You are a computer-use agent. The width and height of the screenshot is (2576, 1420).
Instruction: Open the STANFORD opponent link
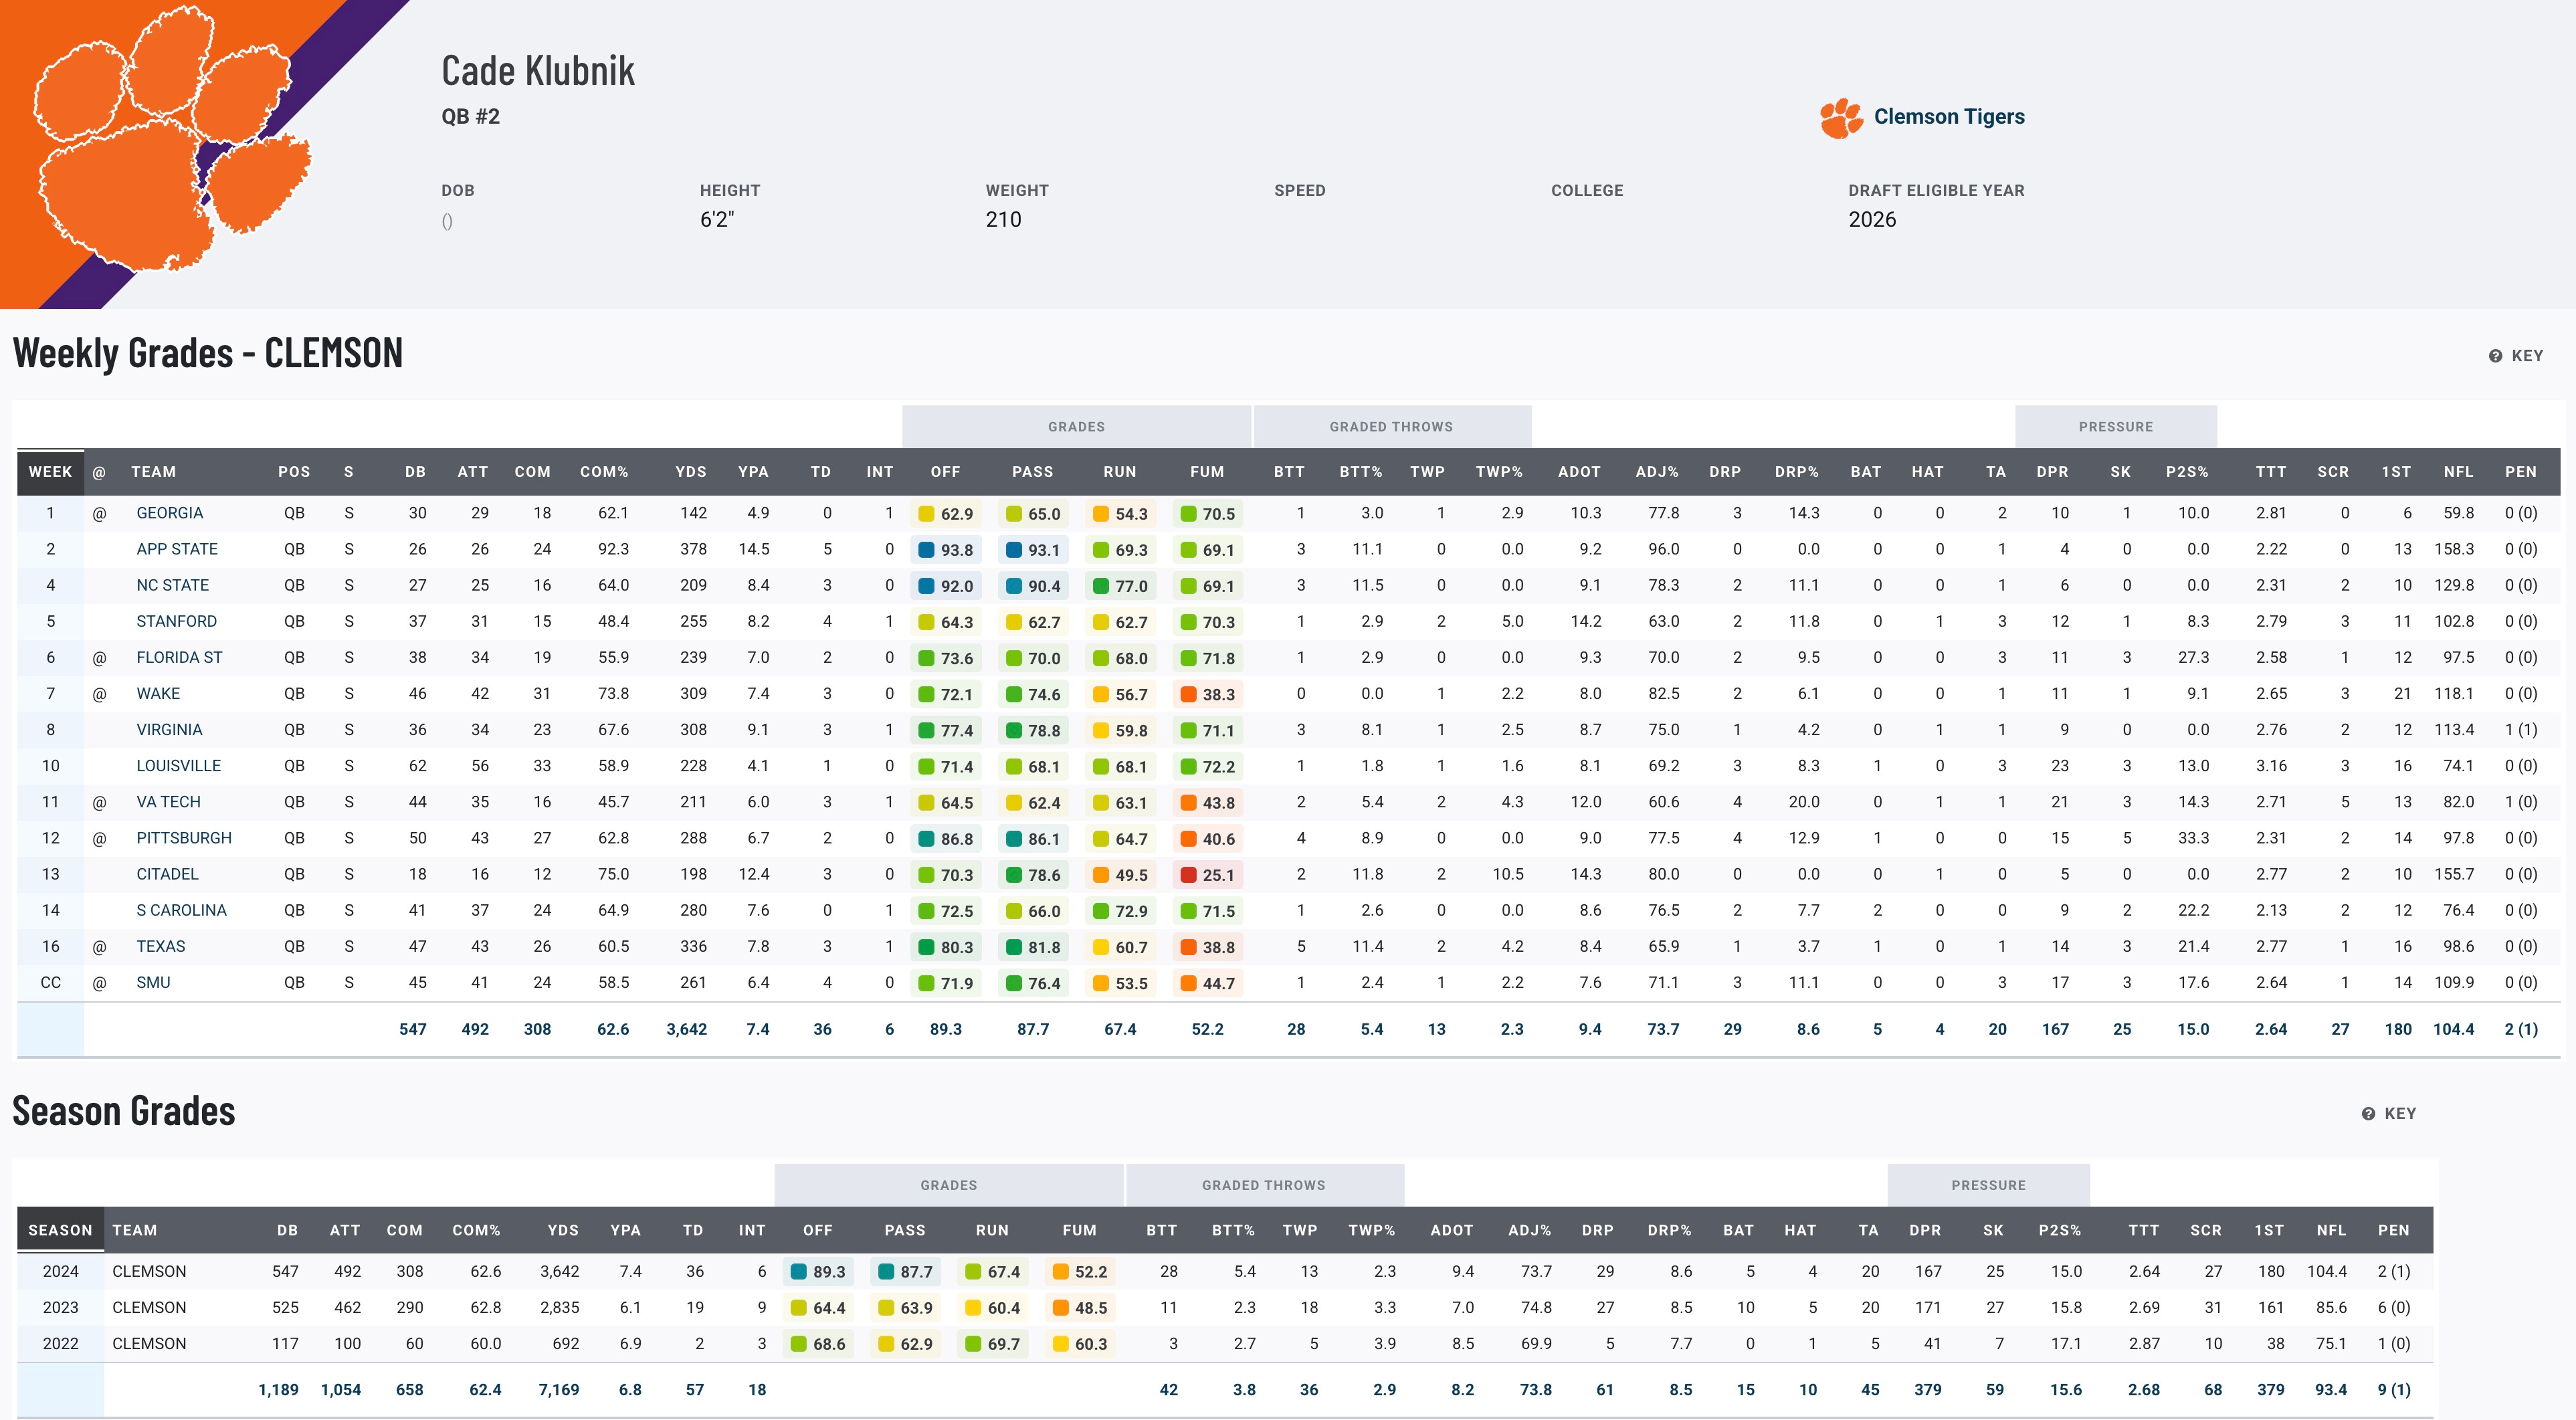click(x=176, y=621)
